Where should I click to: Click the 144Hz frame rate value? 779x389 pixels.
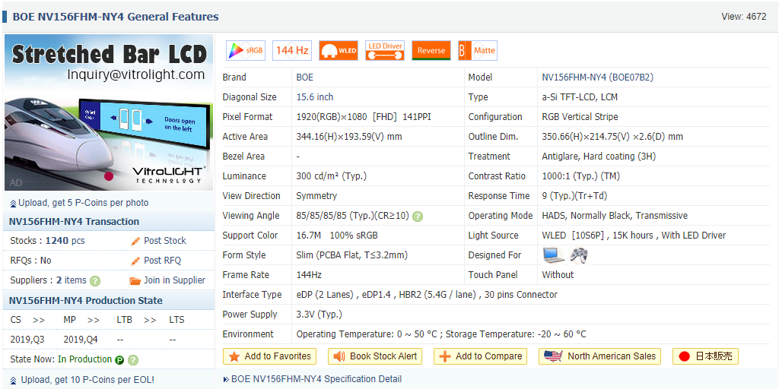310,275
